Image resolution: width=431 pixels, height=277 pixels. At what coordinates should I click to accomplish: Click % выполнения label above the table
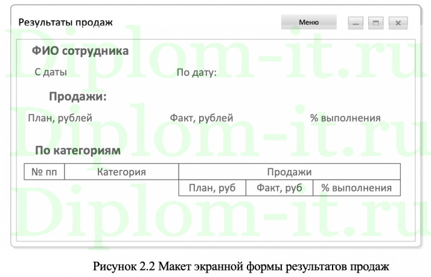click(x=345, y=118)
